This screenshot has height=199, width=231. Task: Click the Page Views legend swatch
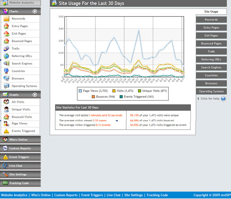click(x=80, y=91)
